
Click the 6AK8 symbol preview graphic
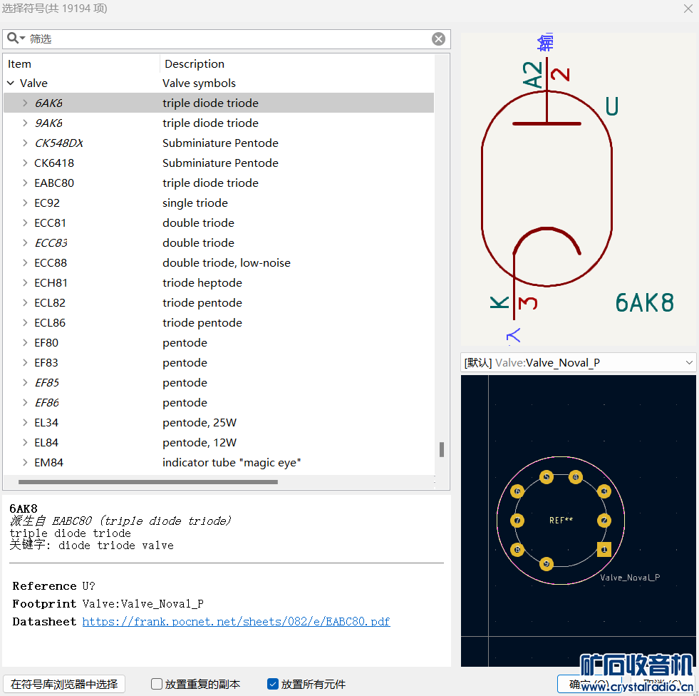[x=578, y=189]
